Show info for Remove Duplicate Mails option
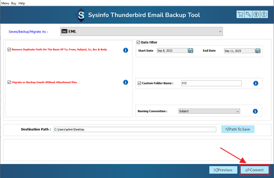 point(126,50)
